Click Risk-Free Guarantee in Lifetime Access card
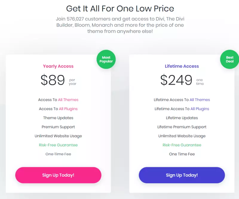The height and width of the screenshot is (199, 239). pos(182,145)
